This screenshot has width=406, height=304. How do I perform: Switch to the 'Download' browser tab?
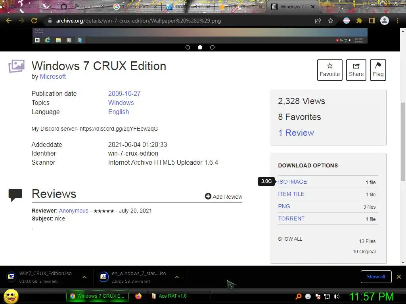coord(188,6)
